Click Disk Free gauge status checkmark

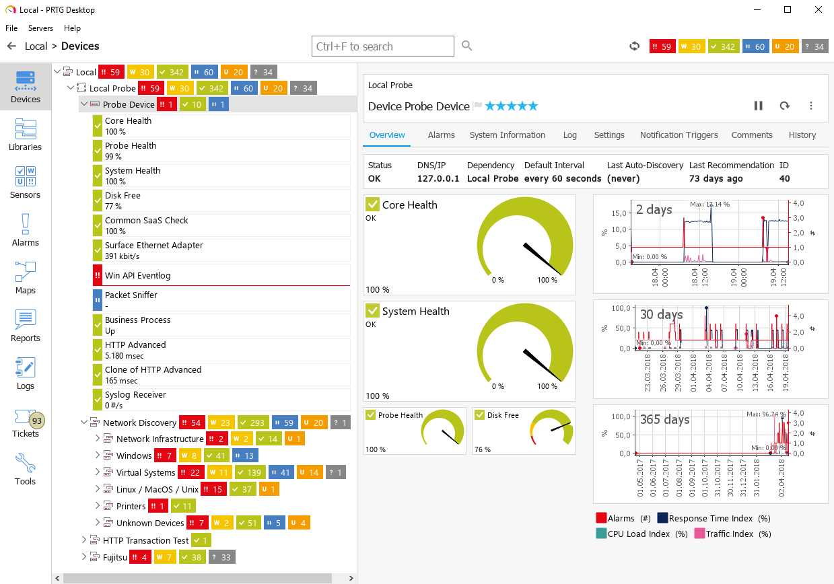(479, 415)
